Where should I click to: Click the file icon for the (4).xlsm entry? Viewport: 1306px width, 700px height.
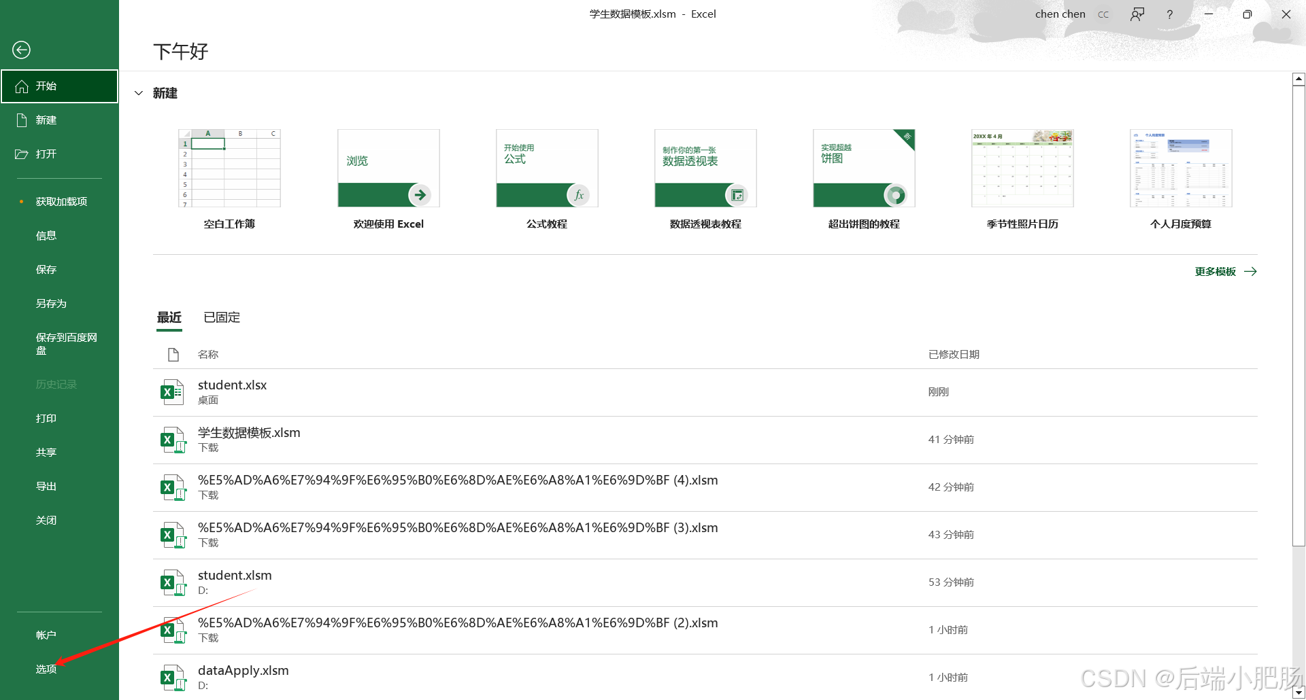(173, 487)
